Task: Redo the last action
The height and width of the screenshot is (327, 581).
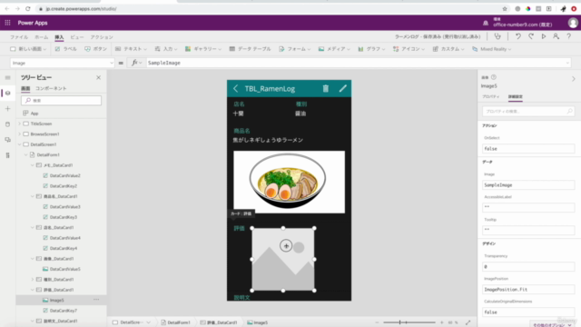Action: click(531, 36)
